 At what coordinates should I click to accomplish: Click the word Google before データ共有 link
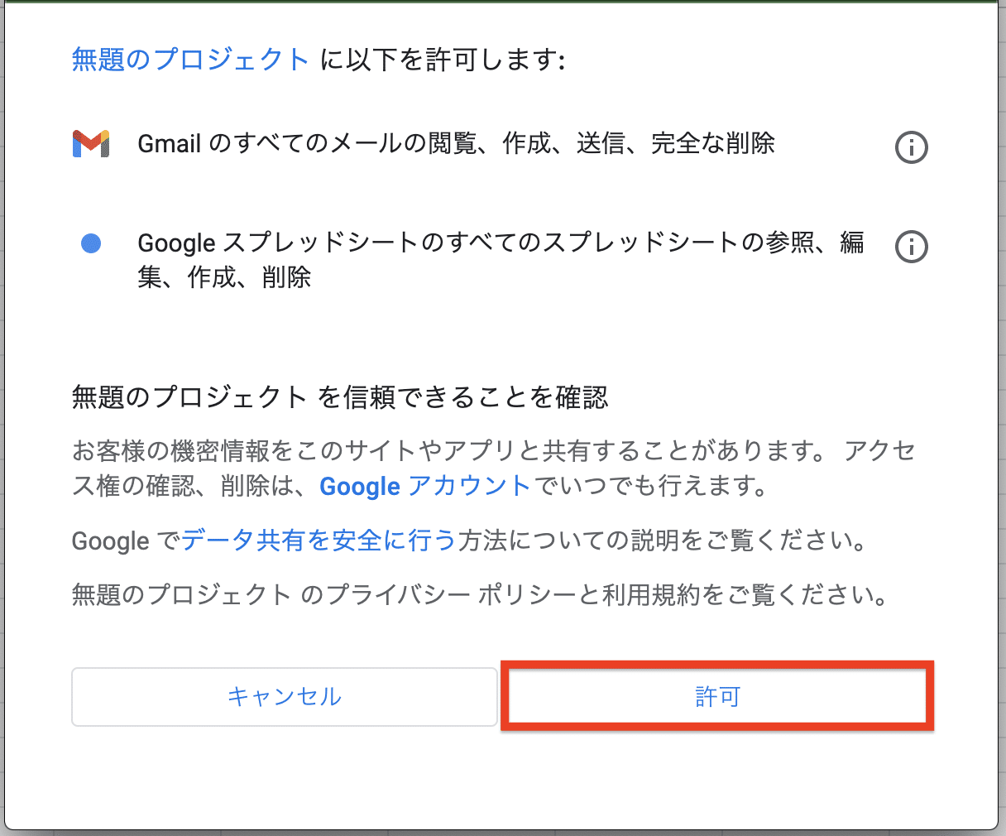click(x=110, y=541)
